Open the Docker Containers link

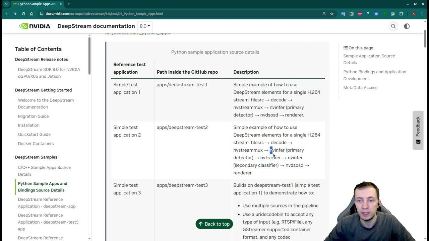tap(36, 144)
